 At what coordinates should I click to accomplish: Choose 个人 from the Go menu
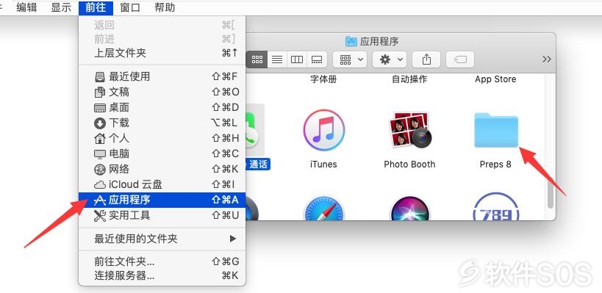tap(162, 138)
